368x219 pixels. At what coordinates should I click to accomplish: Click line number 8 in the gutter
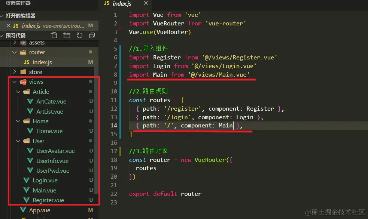[x=115, y=75]
